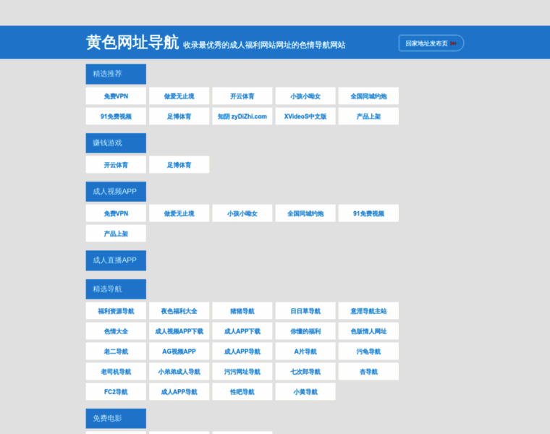Click the 污污网址导航 link
The image size is (550, 434).
[242, 372]
